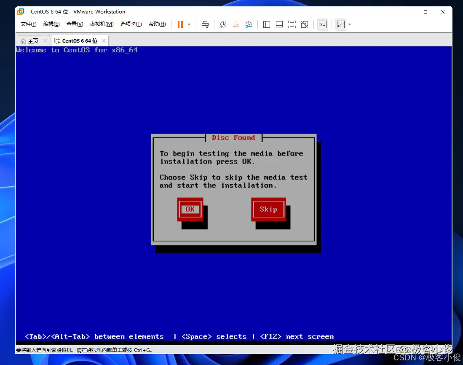Revert to the previous snapshot
The height and width of the screenshot is (365, 463).
click(x=236, y=24)
